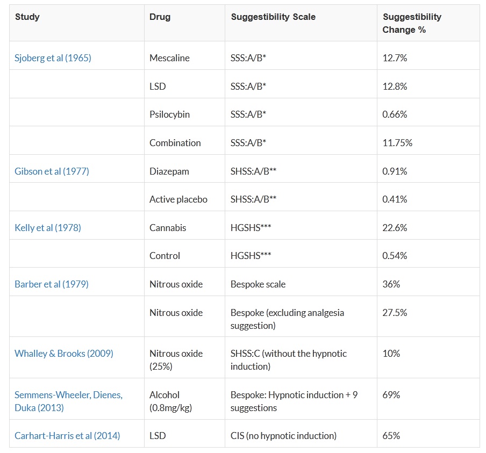
Task: Select the 69% suggestibility change value
Action: click(391, 395)
